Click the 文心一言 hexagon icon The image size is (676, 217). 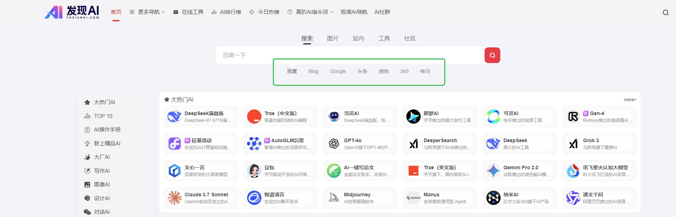[175, 171]
